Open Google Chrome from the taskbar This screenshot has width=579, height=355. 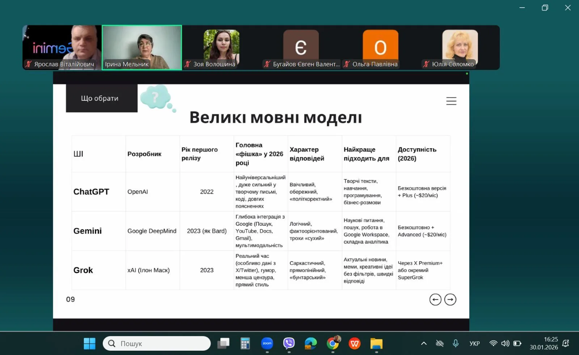tap(333, 343)
